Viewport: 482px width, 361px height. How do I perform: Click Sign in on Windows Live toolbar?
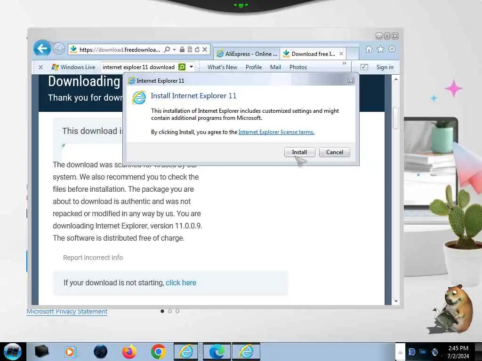pyautogui.click(x=385, y=67)
